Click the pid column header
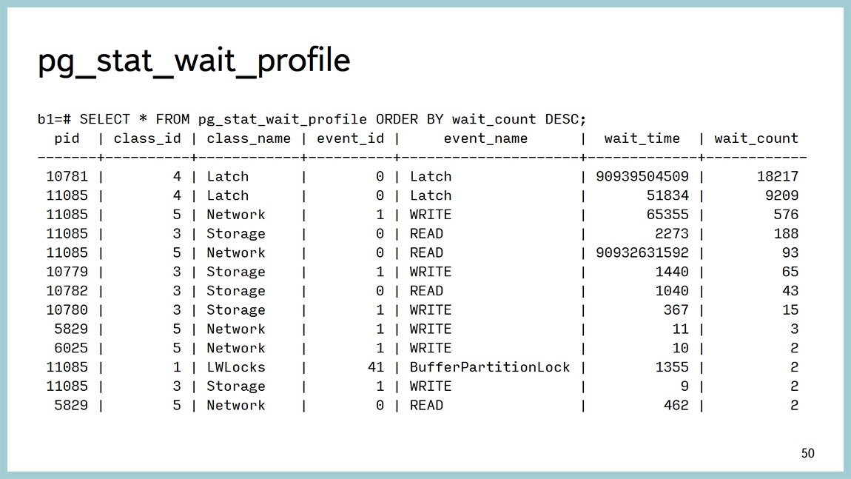The height and width of the screenshot is (479, 851). point(67,138)
